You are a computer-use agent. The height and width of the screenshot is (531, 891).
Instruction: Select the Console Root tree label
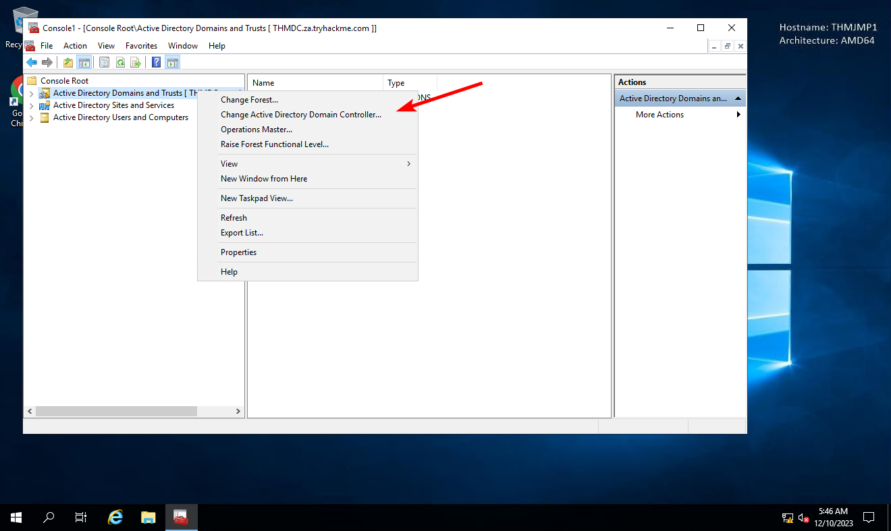click(x=64, y=81)
